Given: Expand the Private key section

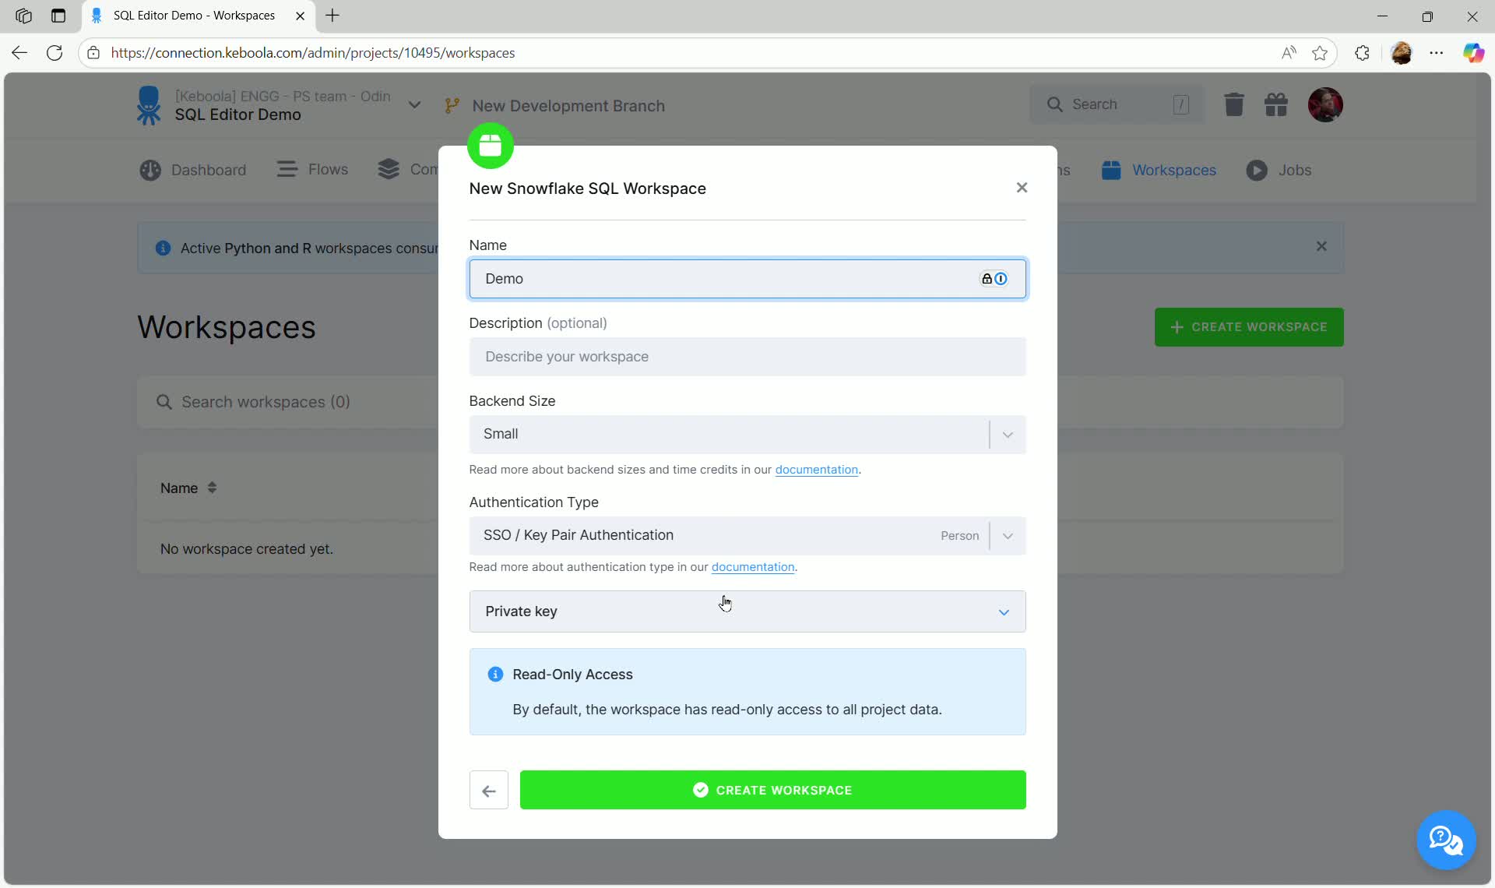Looking at the screenshot, I should click(1004, 612).
